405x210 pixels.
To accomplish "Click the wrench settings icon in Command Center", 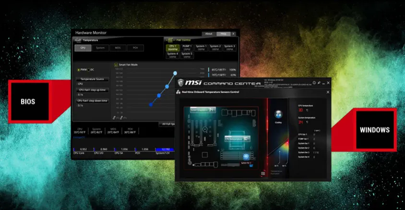I will [319, 83].
